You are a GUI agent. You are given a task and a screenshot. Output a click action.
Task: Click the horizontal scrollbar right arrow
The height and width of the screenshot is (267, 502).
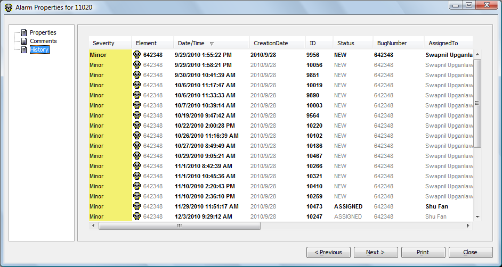point(468,226)
